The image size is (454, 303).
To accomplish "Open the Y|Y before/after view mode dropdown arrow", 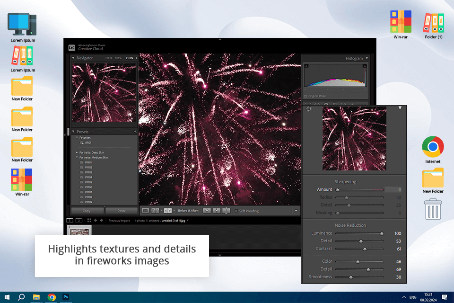I will (174, 211).
